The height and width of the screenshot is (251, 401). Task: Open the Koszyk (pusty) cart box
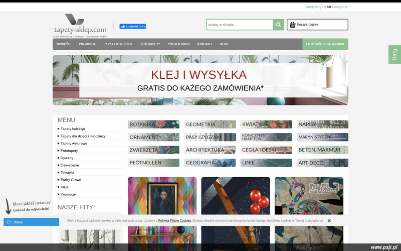tap(317, 25)
